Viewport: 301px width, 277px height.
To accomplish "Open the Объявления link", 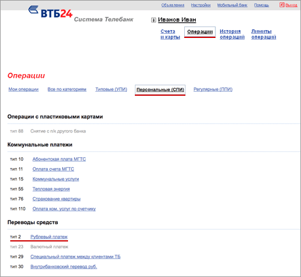I will coord(173,5).
